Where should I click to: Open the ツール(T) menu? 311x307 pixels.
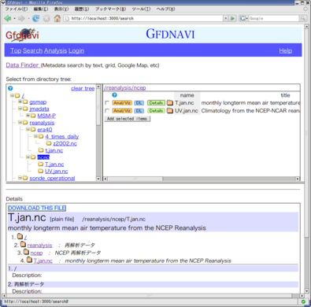click(141, 9)
